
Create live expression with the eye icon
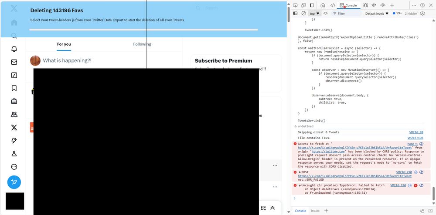(326, 13)
